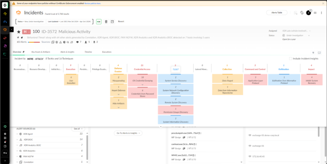Star the ID-3572 Malicious Activity incident
The image size is (327, 164).
(x=19, y=32)
